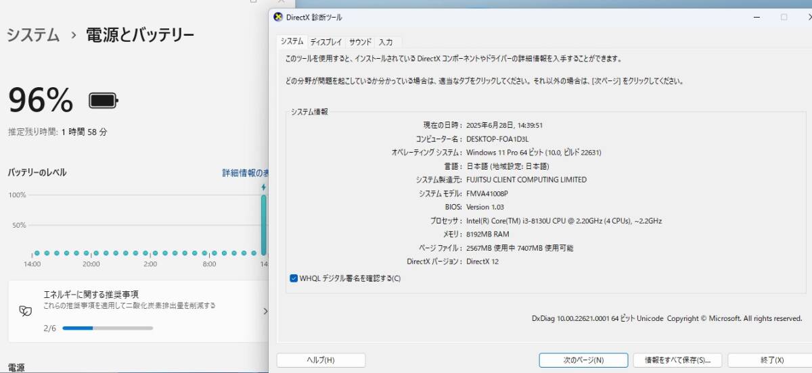812x373 pixels.
Task: Click the システム breadcrumb in Settings
Action: pos(33,35)
